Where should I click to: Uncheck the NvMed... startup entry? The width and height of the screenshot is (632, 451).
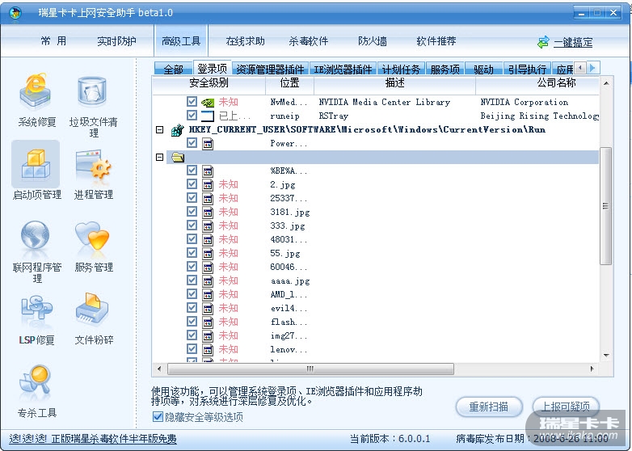192,102
